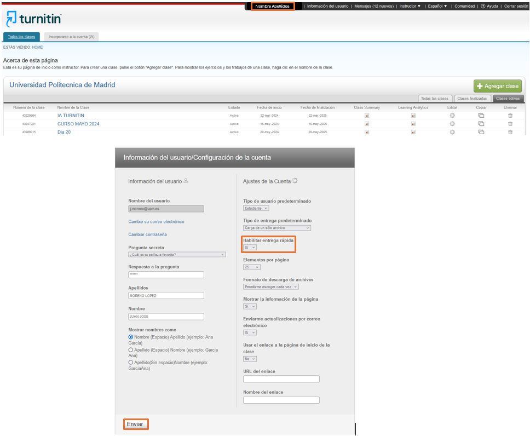Click Cambie su correo electrónico link
Viewport: 530px width, 436px height.
(x=156, y=221)
